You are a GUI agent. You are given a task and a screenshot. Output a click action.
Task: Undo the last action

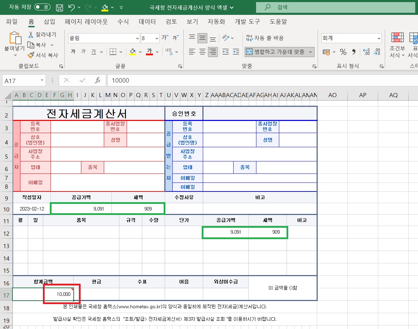72,7
